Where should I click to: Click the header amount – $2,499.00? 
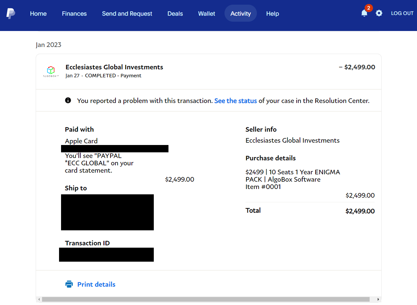coord(357,67)
